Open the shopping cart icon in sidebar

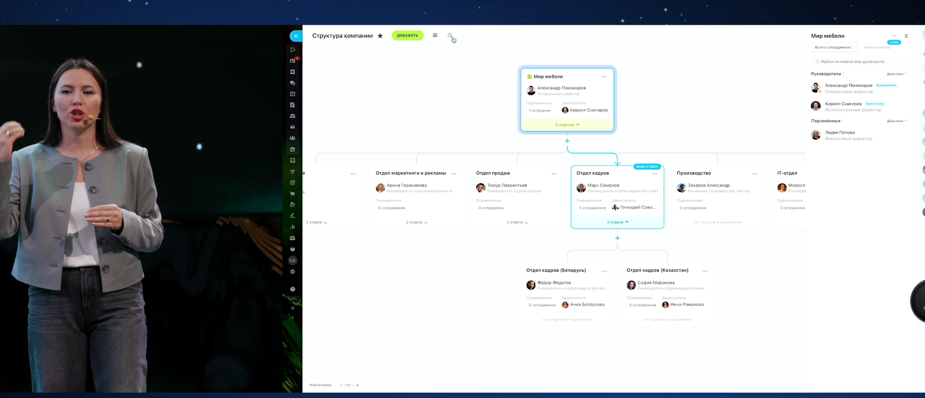coord(293,194)
